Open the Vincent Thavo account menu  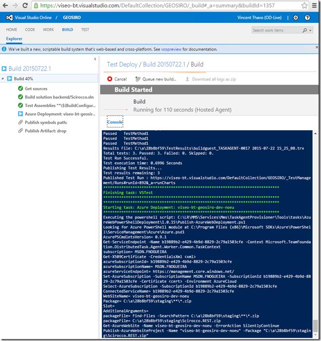click(259, 17)
